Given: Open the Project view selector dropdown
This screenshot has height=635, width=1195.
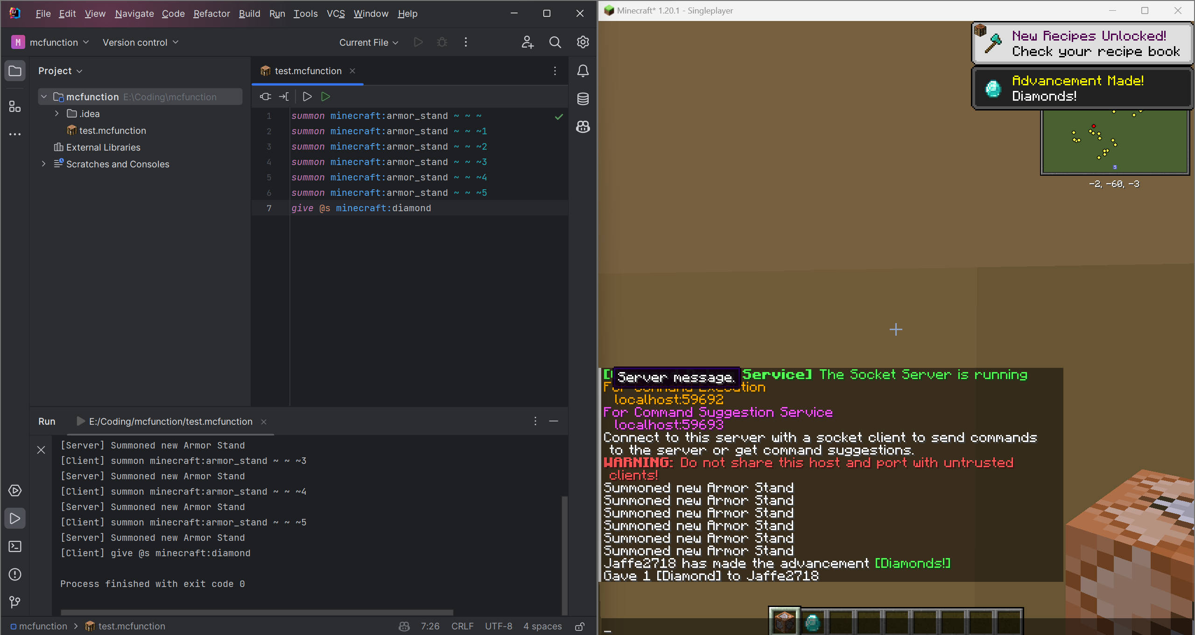Looking at the screenshot, I should pos(60,71).
